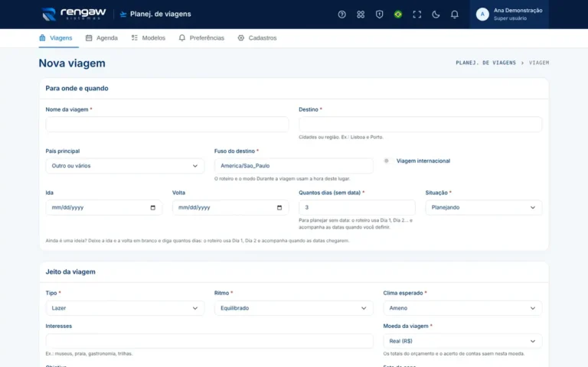
Task: Toggle the Viagem internacional switch
Action: point(387,161)
